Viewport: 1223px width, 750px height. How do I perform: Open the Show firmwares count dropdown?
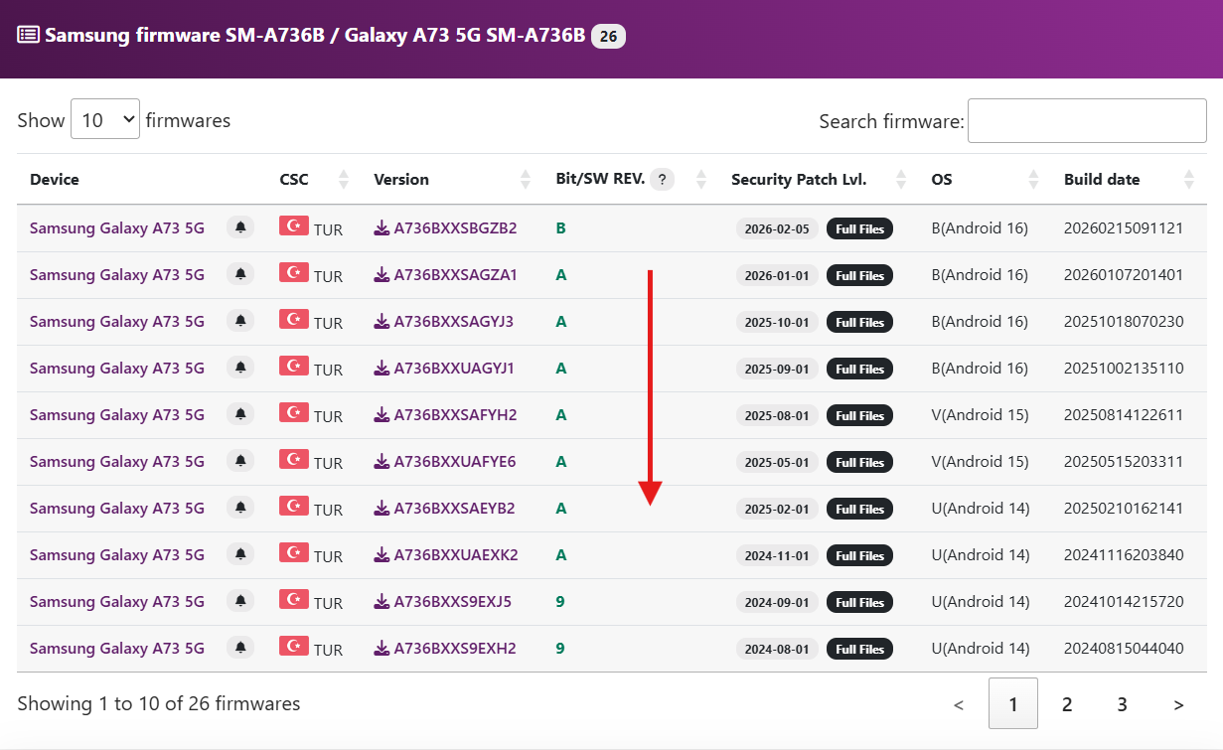click(104, 119)
